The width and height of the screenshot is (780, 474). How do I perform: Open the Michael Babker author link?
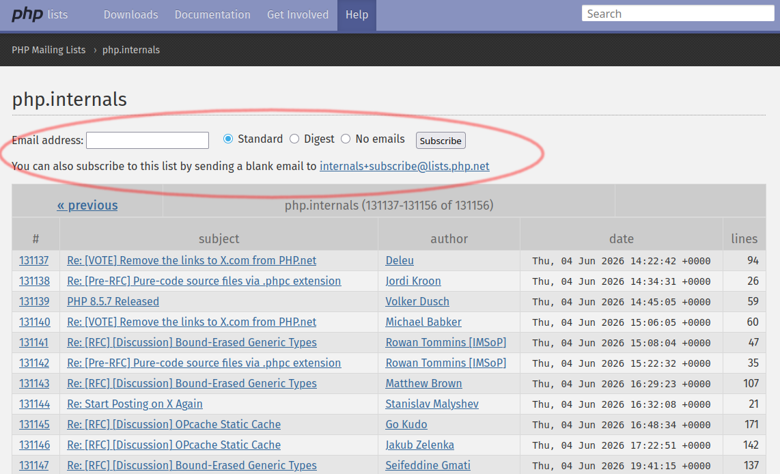423,322
